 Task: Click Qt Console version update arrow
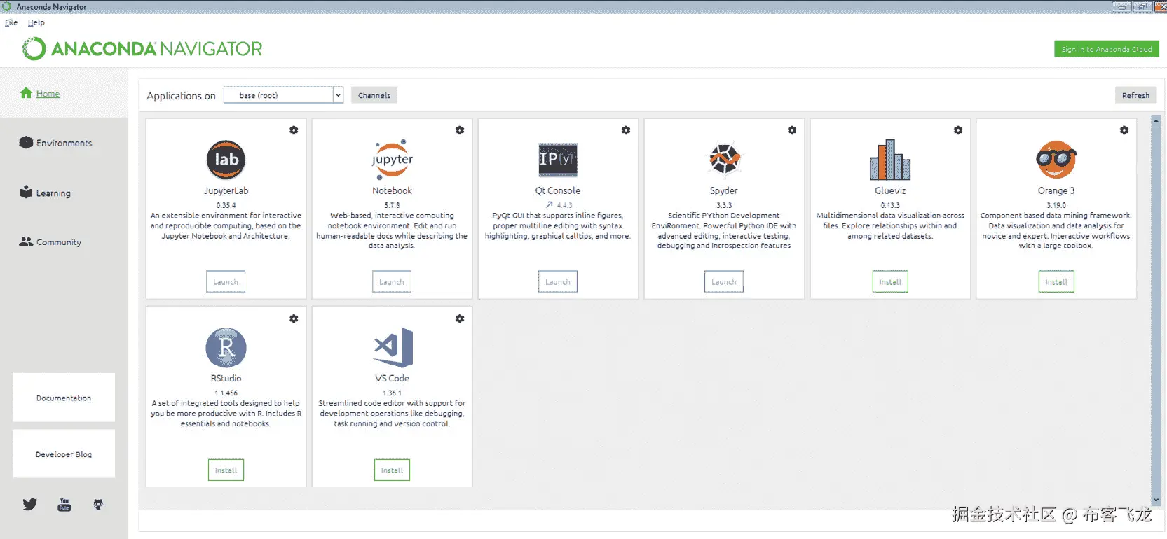coord(550,205)
